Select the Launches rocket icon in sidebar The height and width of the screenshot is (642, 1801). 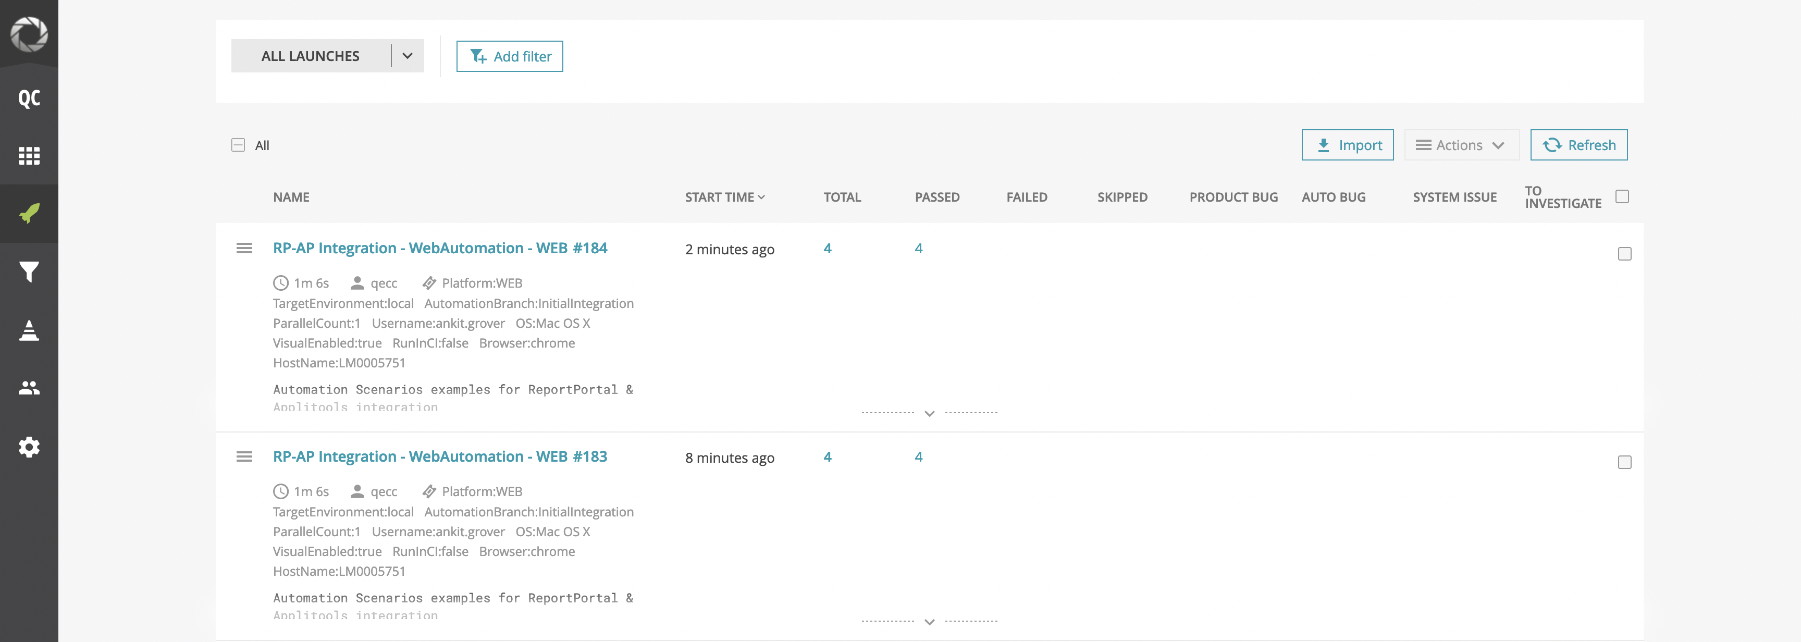[x=29, y=213]
